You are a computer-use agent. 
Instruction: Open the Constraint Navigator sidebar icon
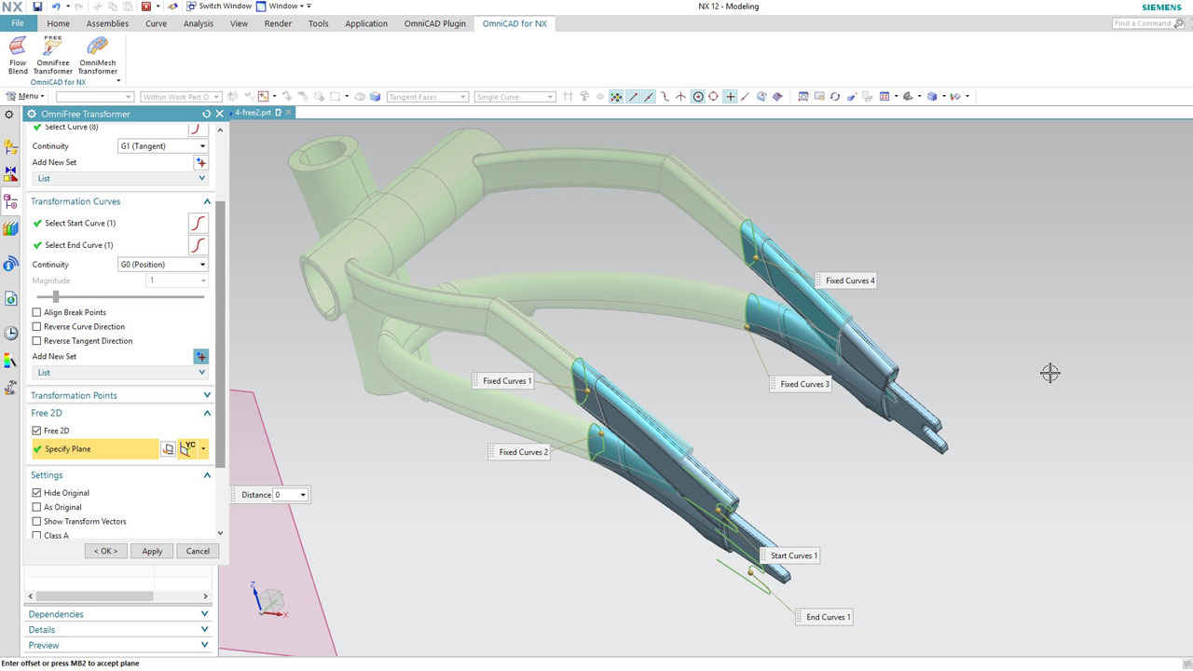pos(10,174)
